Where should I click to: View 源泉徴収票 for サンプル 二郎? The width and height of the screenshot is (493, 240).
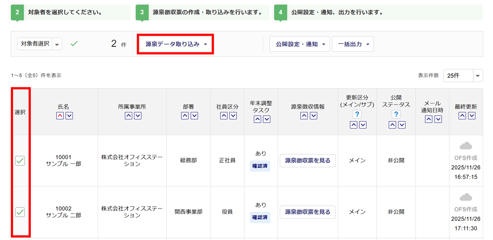[307, 212]
